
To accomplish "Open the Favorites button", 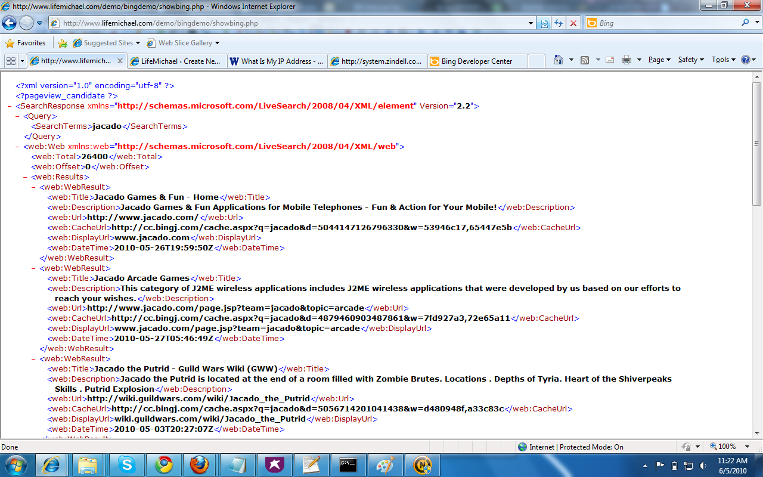I will click(26, 43).
